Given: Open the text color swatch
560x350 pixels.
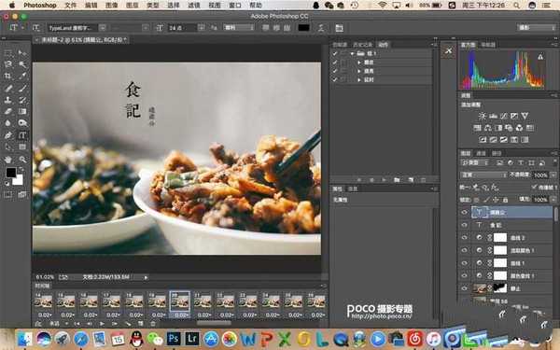Looking at the screenshot, I should pos(303,27).
